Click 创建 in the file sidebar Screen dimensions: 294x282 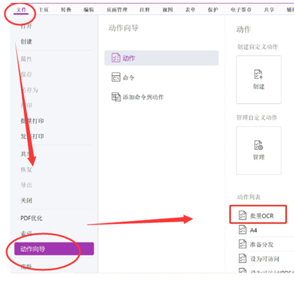click(26, 42)
